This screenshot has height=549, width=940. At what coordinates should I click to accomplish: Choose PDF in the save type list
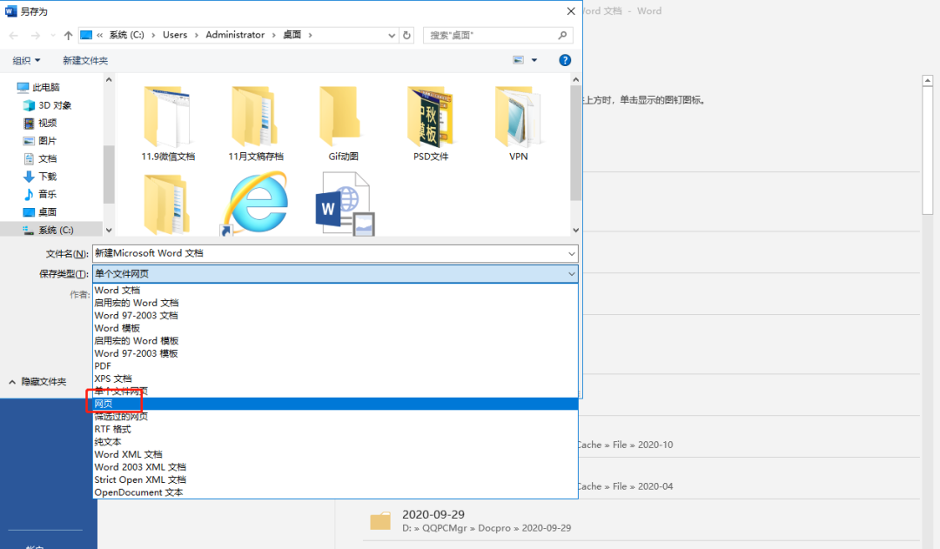pyautogui.click(x=103, y=366)
